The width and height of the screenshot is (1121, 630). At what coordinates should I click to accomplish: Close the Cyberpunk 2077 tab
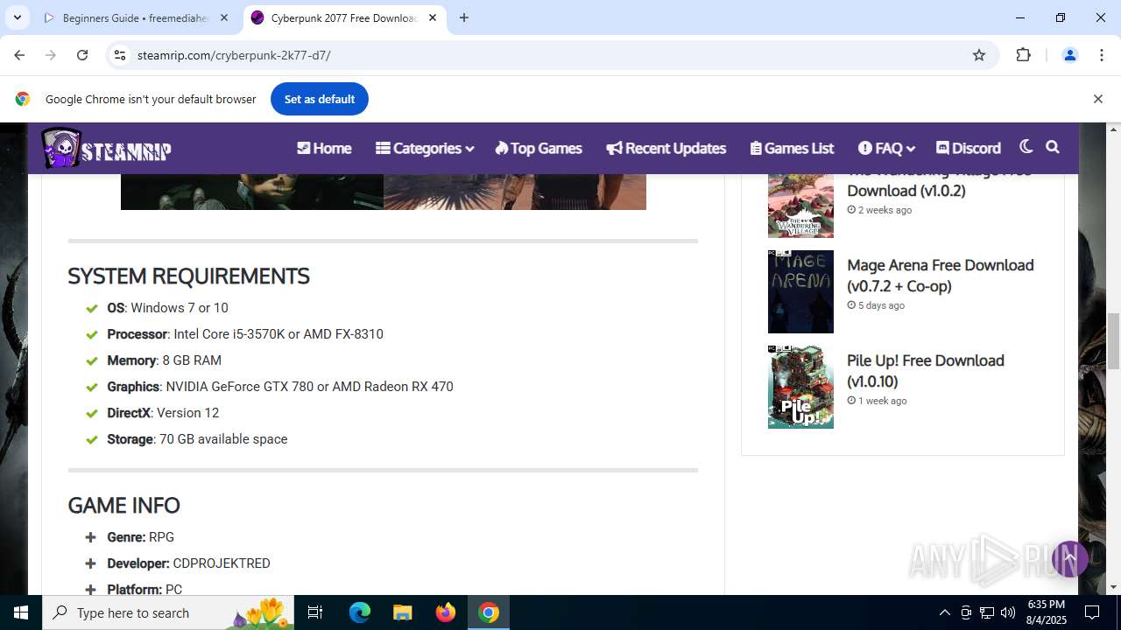(x=433, y=17)
